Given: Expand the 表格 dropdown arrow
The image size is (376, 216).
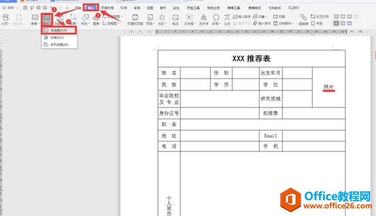Looking at the screenshot, I should tap(39, 23).
